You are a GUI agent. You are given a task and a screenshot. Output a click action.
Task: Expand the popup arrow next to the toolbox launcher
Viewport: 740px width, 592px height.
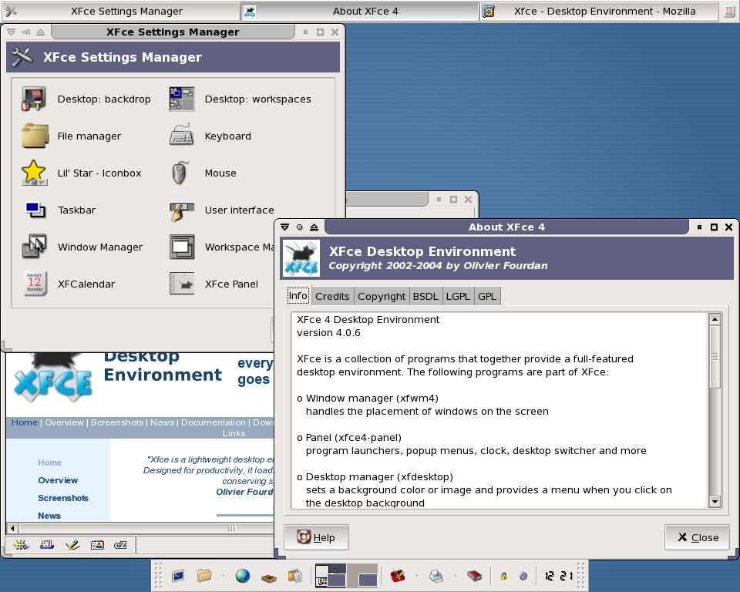click(417, 576)
